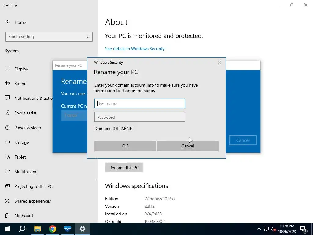Click the User name field in Windows Security
The width and height of the screenshot is (313, 235).
coord(139,103)
